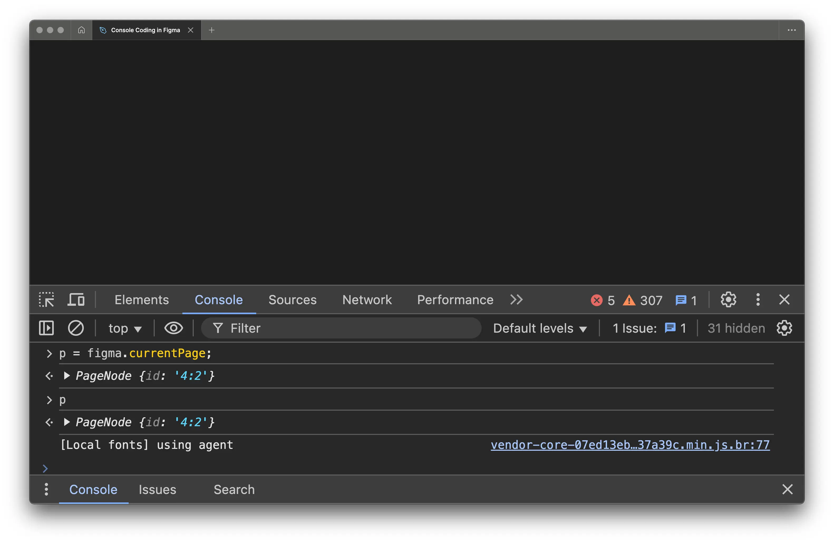The height and width of the screenshot is (543, 834).
Task: Open the drawer three-dot menu
Action: click(46, 489)
